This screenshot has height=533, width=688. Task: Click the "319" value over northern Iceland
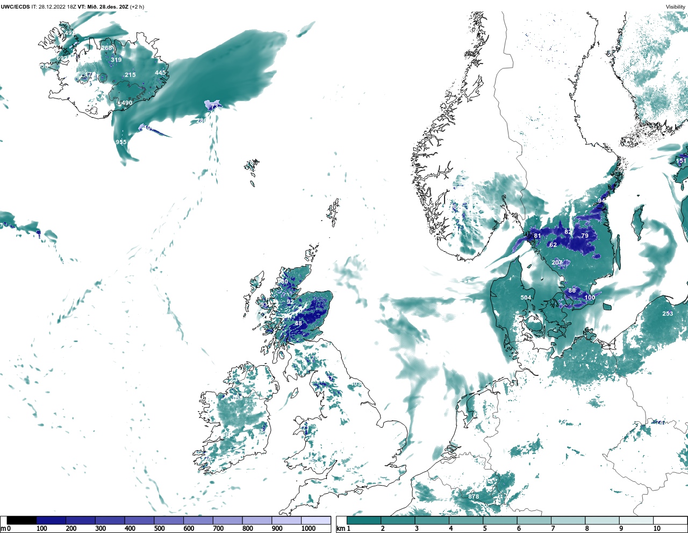[116, 60]
